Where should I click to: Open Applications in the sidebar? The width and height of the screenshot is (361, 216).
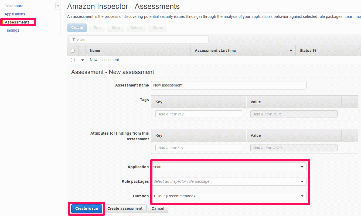point(15,14)
